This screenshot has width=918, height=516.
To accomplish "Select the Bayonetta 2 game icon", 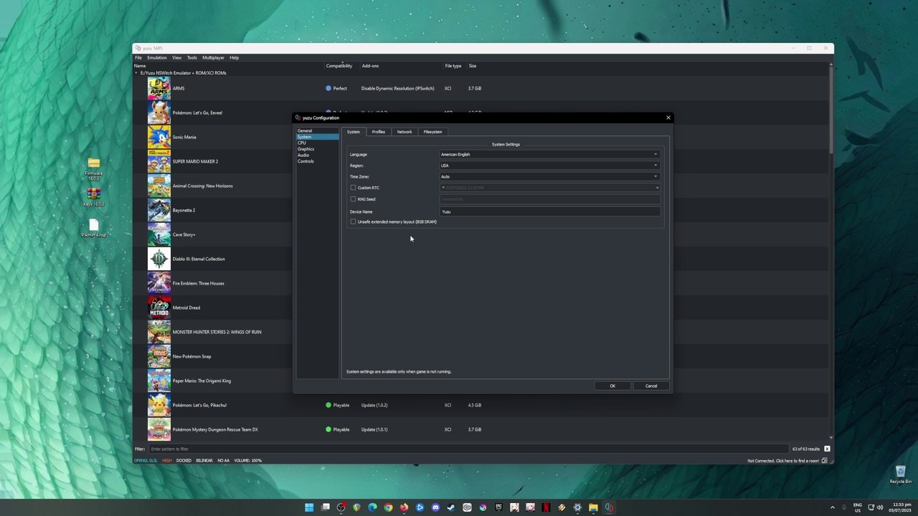I will point(159,210).
